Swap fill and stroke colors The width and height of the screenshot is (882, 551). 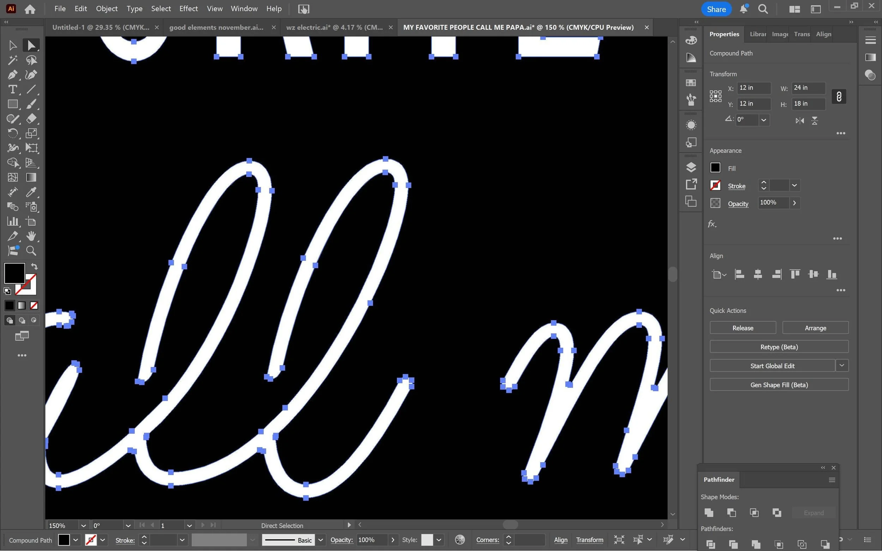coord(34,267)
